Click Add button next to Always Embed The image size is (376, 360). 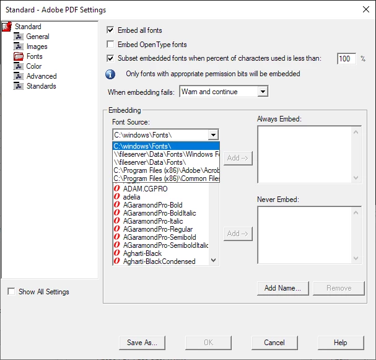pyautogui.click(x=238, y=158)
